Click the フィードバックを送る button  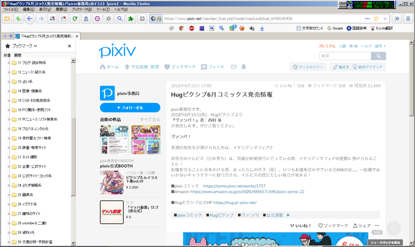pyautogui.click(x=385, y=242)
